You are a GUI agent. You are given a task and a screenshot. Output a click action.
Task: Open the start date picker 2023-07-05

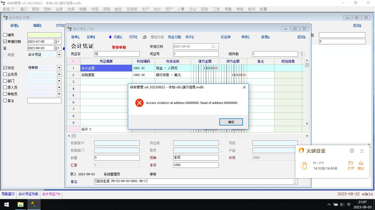click(x=57, y=42)
